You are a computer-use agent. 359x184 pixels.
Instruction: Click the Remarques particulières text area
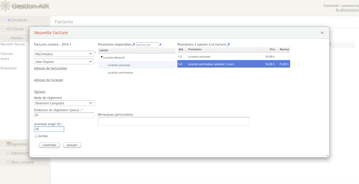[x=174, y=121]
